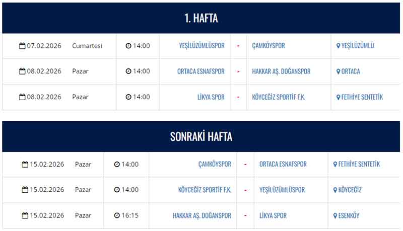
Task: Click map pin icon next to Ortaca venue
Action: [x=339, y=71]
